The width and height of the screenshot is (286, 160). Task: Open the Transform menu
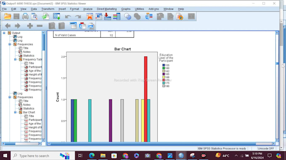pos(48,9)
